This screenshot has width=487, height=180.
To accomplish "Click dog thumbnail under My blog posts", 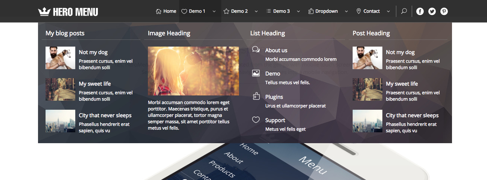I will (60, 58).
